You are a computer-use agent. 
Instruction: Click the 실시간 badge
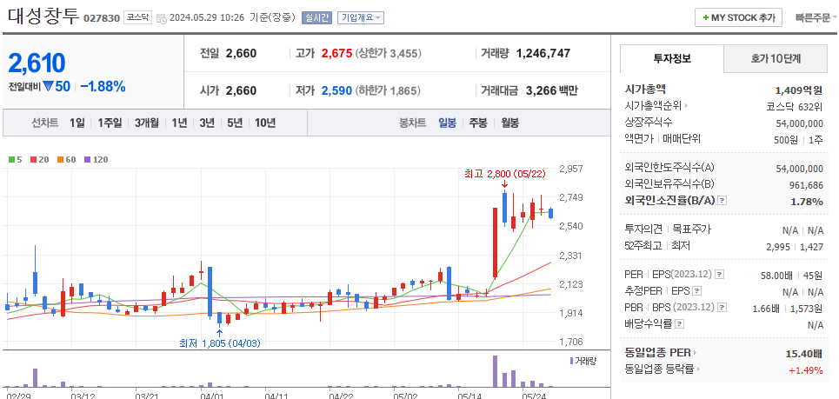(317, 17)
